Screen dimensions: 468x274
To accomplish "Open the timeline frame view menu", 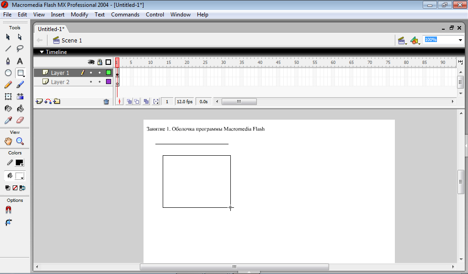I will pos(460,62).
